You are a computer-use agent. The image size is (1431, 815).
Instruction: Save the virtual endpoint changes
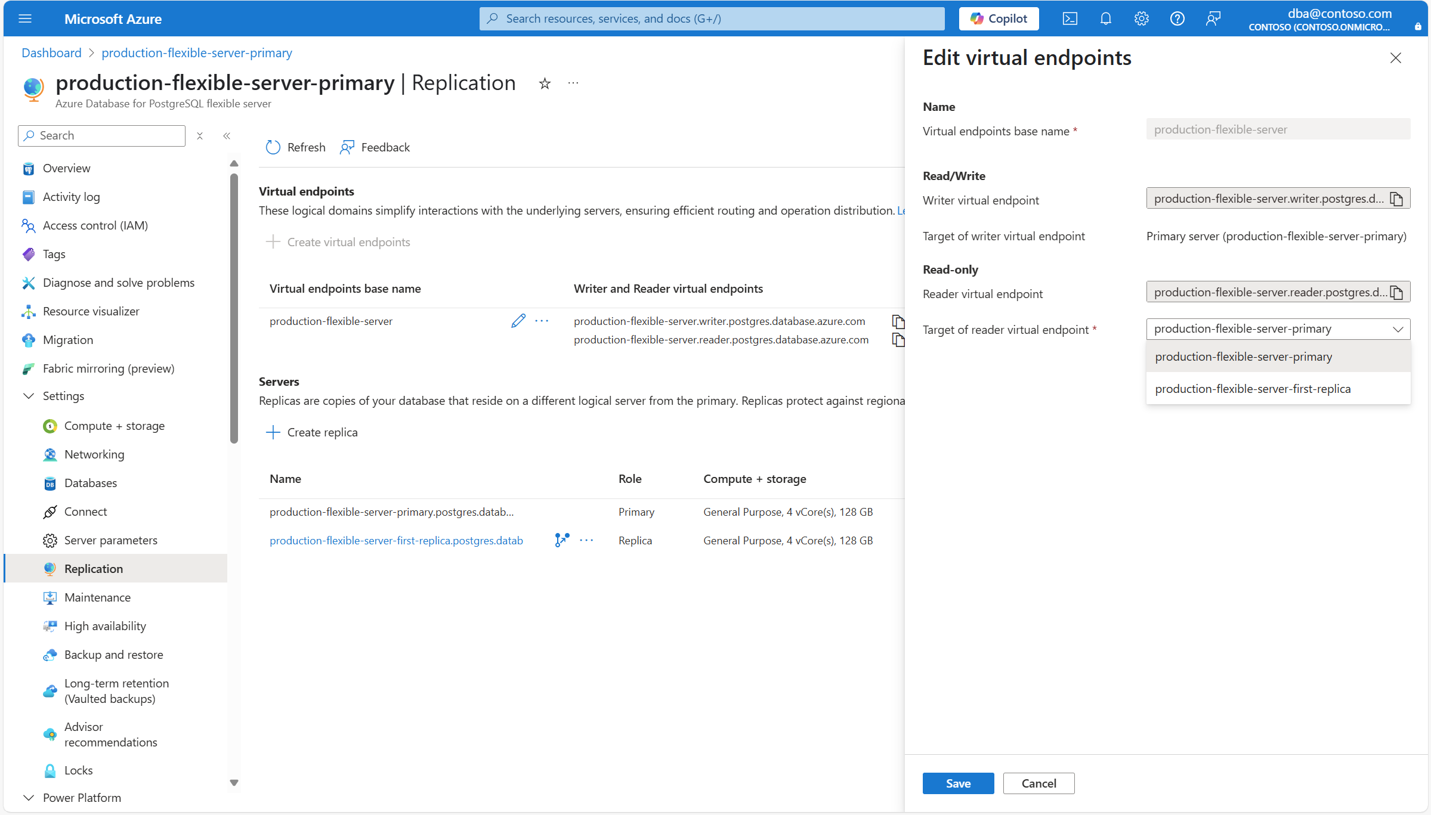pos(958,783)
